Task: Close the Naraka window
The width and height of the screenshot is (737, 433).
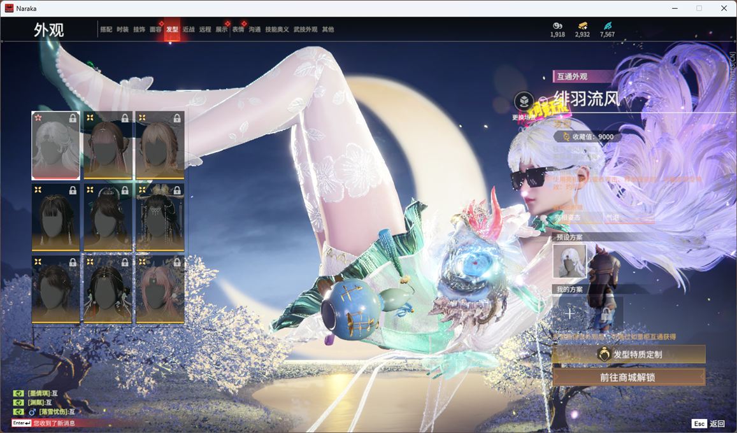Action: (x=724, y=8)
